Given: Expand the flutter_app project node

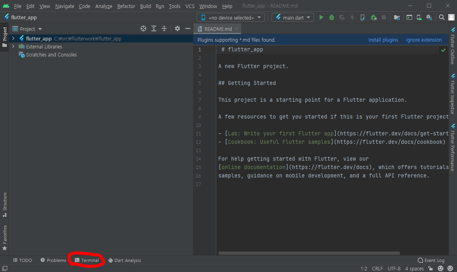Looking at the screenshot, I should click(13, 38).
